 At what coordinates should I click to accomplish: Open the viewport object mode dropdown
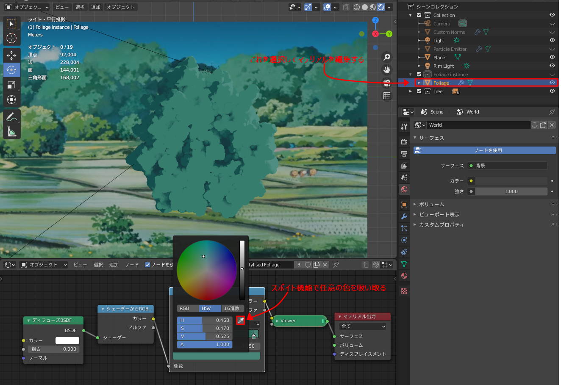(x=27, y=7)
